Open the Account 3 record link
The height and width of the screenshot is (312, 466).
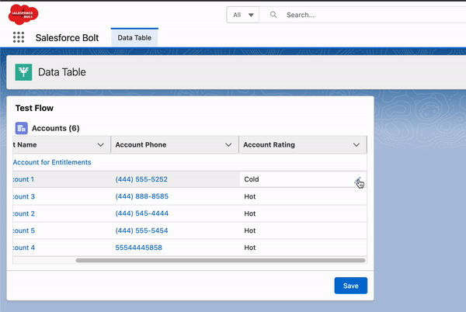24,196
